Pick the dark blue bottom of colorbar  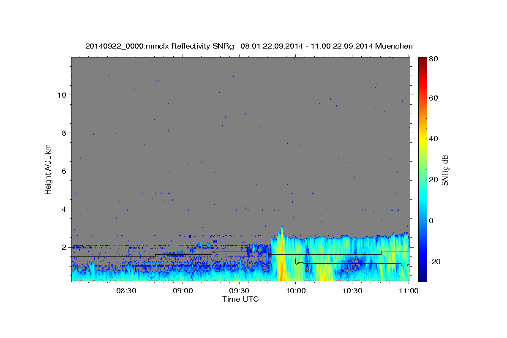click(422, 277)
